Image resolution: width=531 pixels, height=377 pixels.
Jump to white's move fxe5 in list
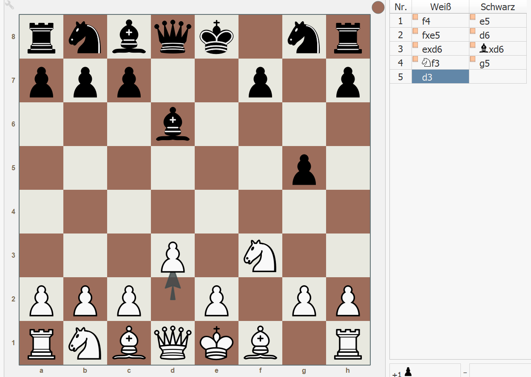point(431,35)
